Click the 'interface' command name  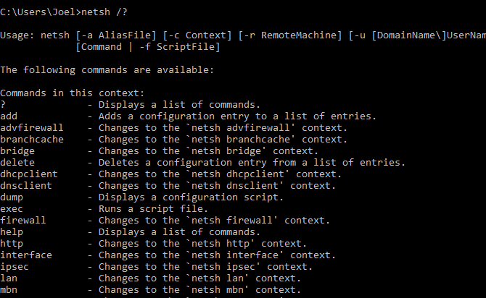click(26, 255)
